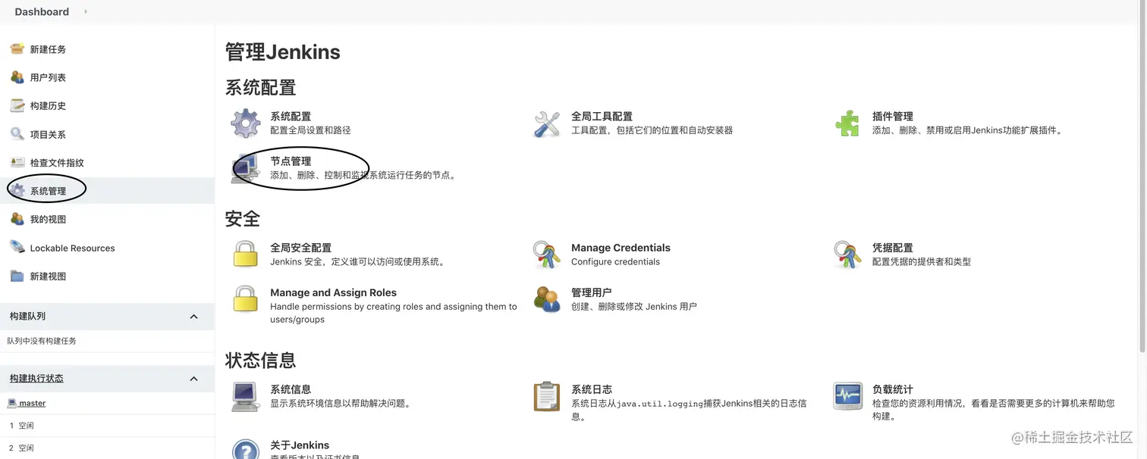Click the 新建任务 box icon
This screenshot has width=1147, height=459.
(17, 49)
